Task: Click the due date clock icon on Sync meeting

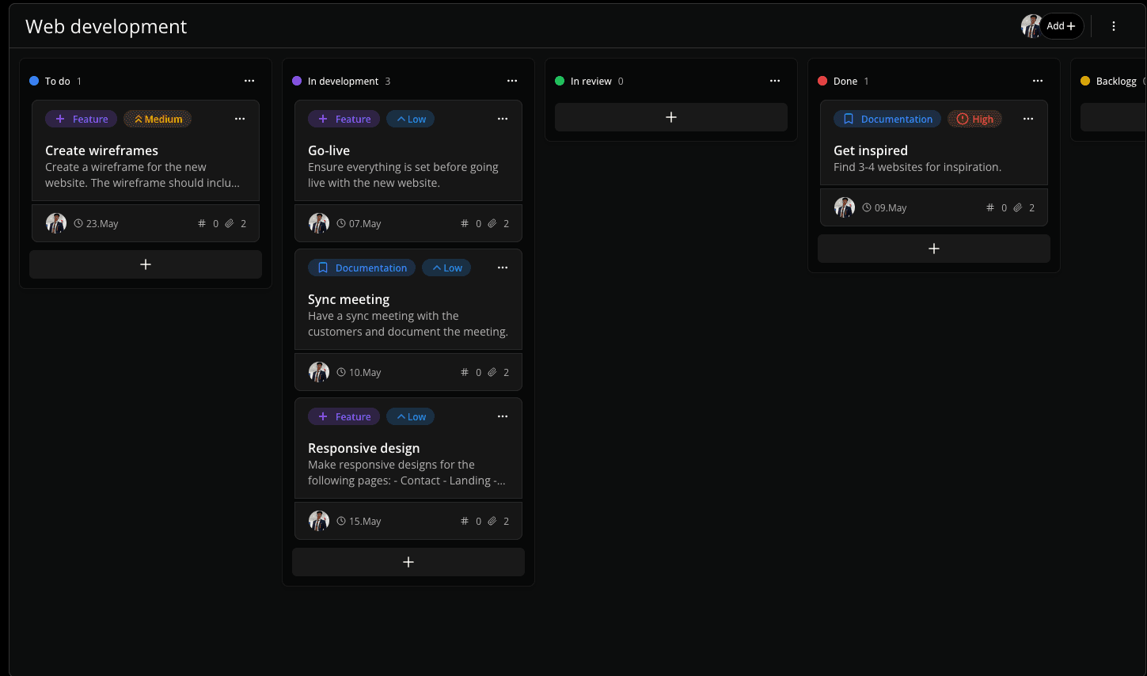Action: click(340, 372)
